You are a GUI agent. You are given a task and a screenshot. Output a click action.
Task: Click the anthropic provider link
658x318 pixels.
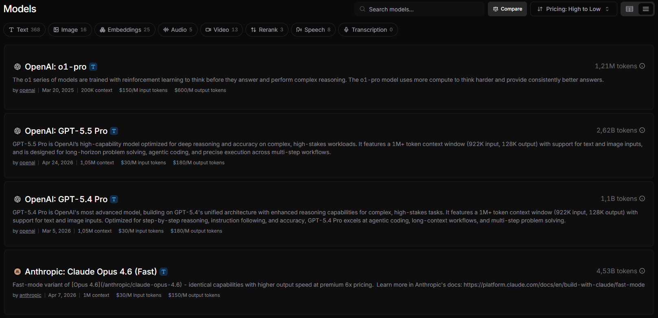(31, 295)
